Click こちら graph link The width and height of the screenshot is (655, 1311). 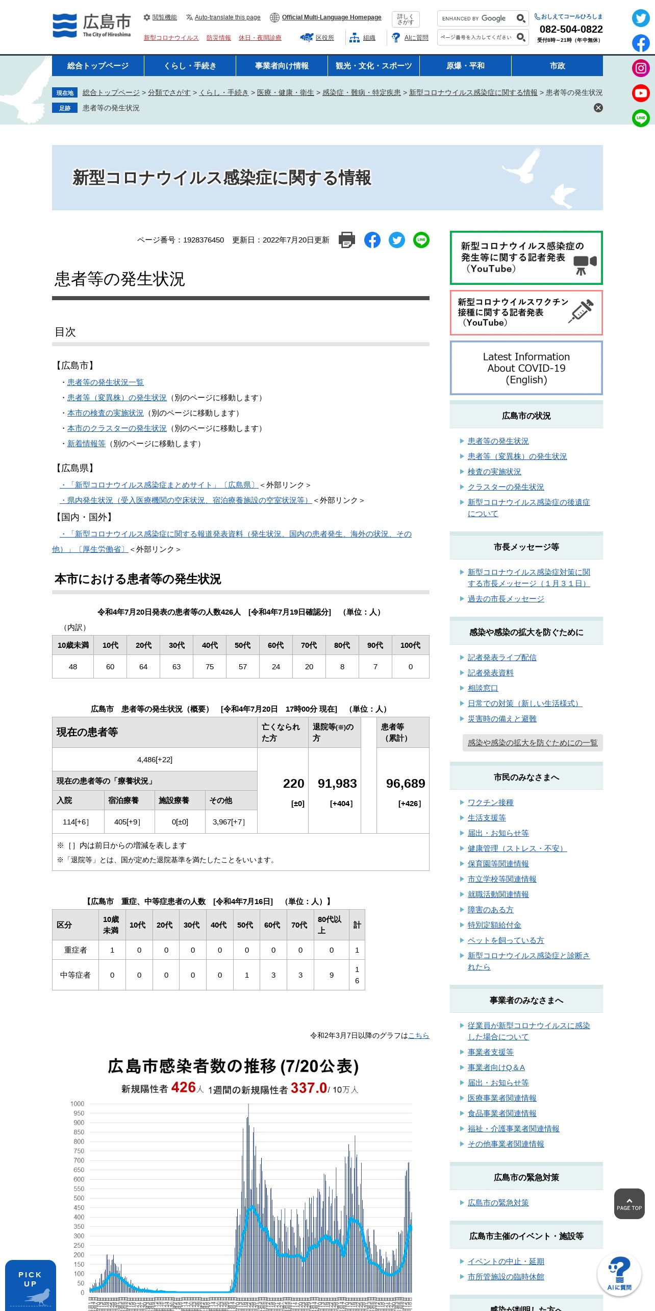click(x=419, y=1035)
